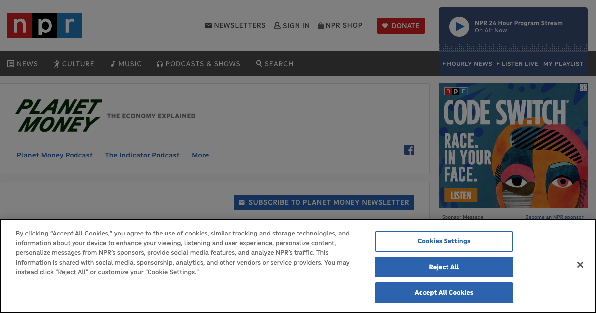
Task: Click the NPR logo
Action: click(x=45, y=26)
